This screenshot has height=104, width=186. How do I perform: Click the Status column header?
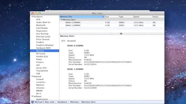[x=158, y=17]
